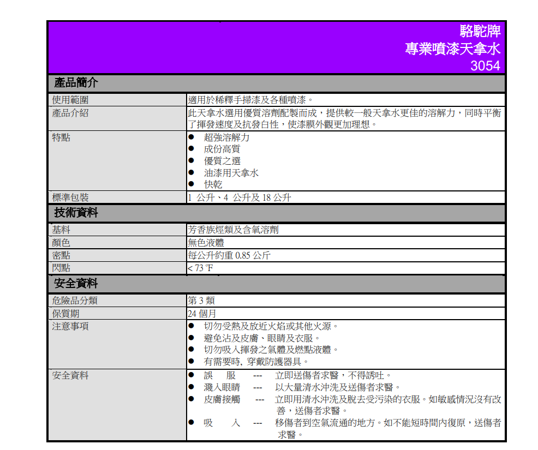
Task: Select the grey section heading '安全資料'
Action: [x=76, y=284]
